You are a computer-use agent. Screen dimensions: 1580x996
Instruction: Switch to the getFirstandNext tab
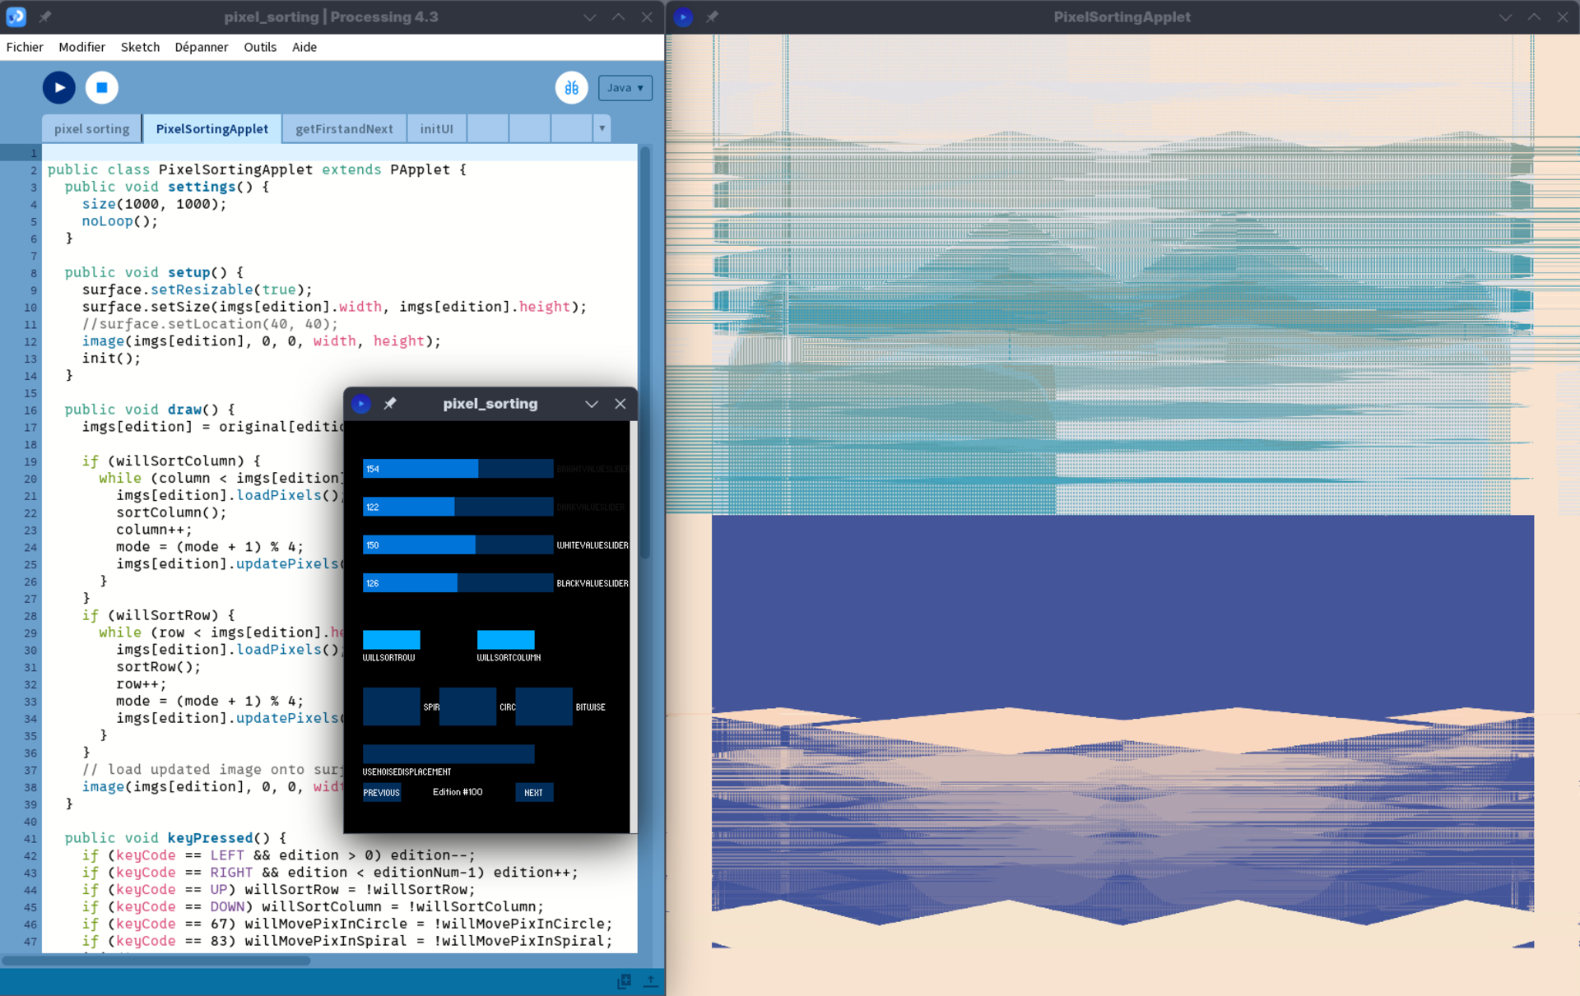(x=344, y=128)
